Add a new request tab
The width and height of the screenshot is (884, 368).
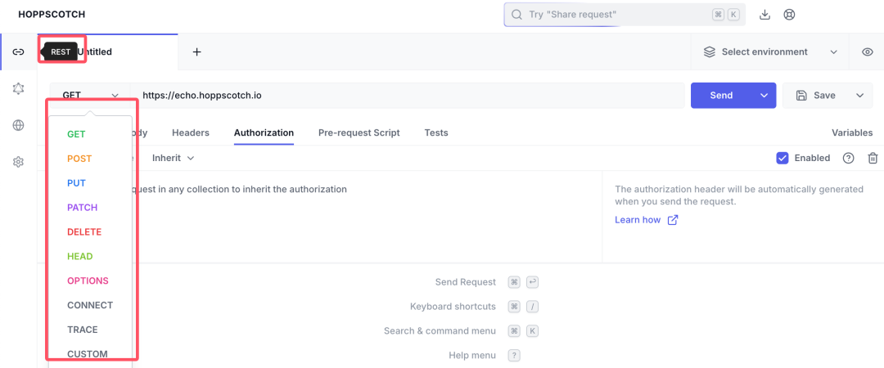196,52
